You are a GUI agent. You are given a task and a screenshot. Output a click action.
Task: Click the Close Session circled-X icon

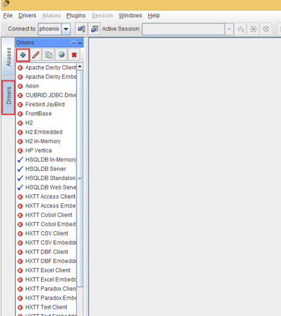pyautogui.click(x=266, y=29)
